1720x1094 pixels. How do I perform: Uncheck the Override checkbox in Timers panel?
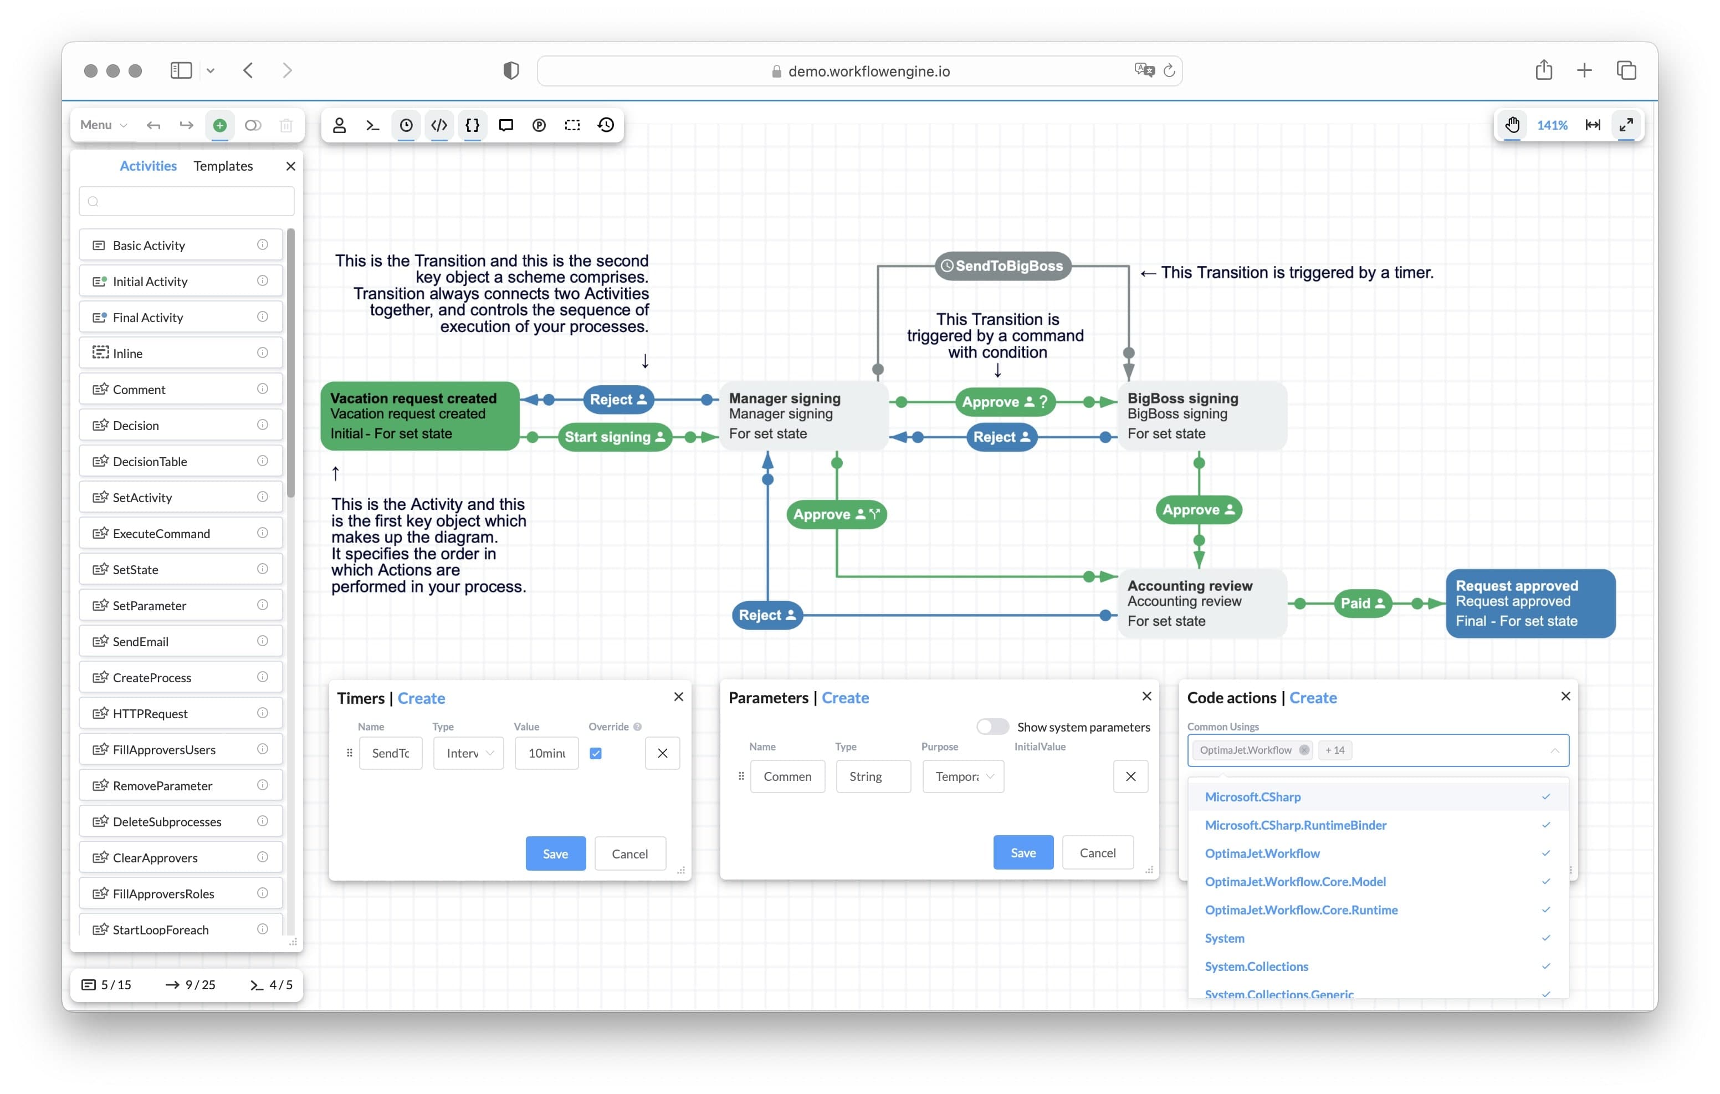[596, 753]
